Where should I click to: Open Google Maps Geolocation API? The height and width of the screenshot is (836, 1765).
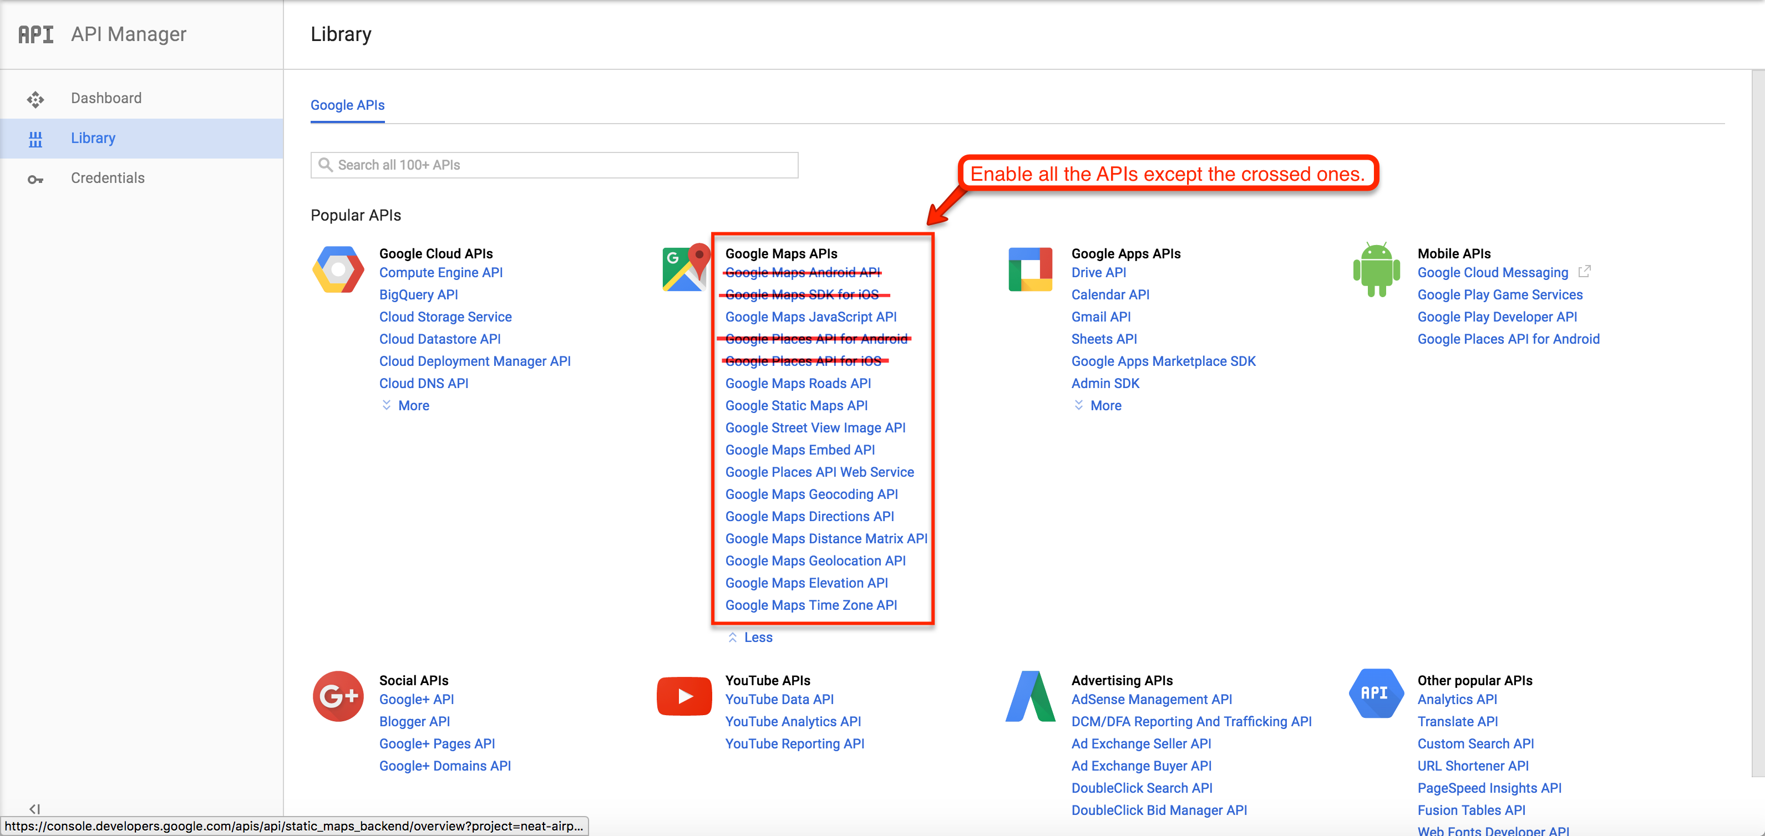[815, 561]
